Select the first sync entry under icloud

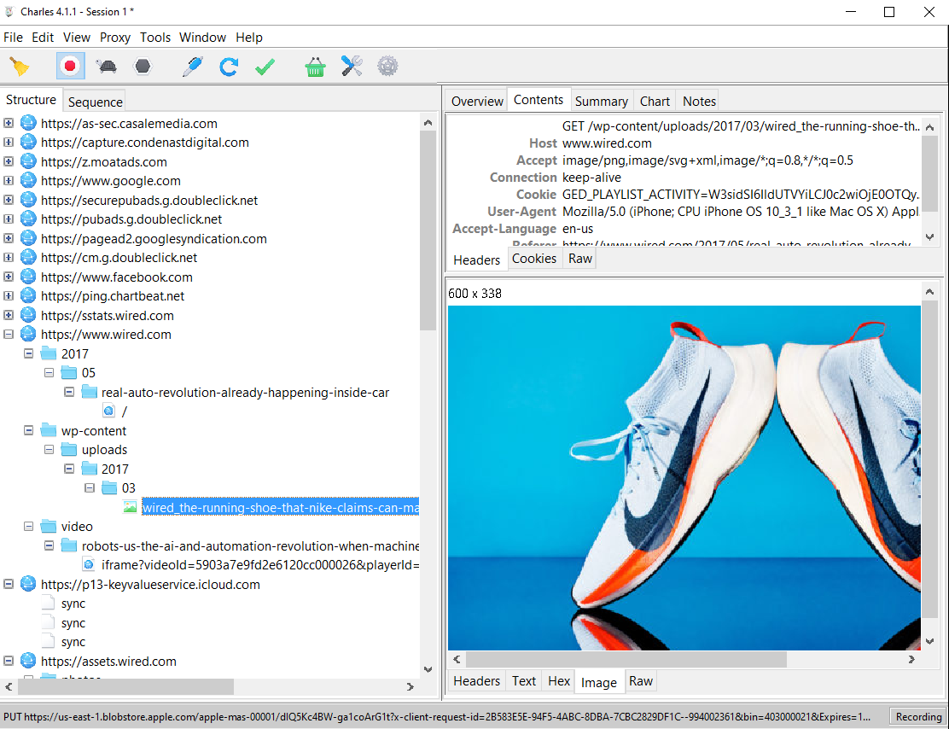click(x=73, y=604)
